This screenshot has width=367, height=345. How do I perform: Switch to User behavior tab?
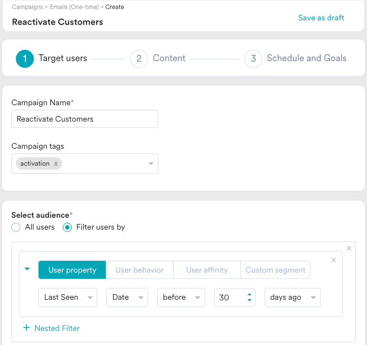(x=139, y=270)
